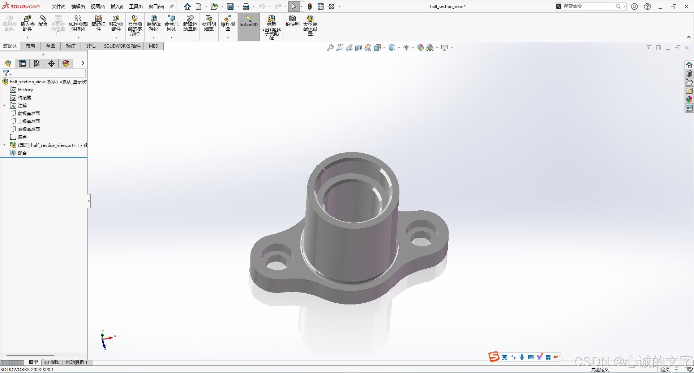Open Appearances and Scenes task pane tab
This screenshot has width=694, height=373.
click(x=689, y=100)
